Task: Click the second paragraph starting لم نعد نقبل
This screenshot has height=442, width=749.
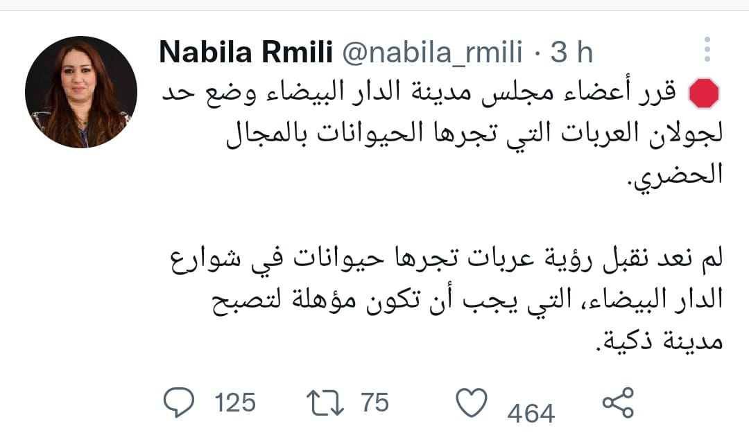Action: [x=447, y=299]
